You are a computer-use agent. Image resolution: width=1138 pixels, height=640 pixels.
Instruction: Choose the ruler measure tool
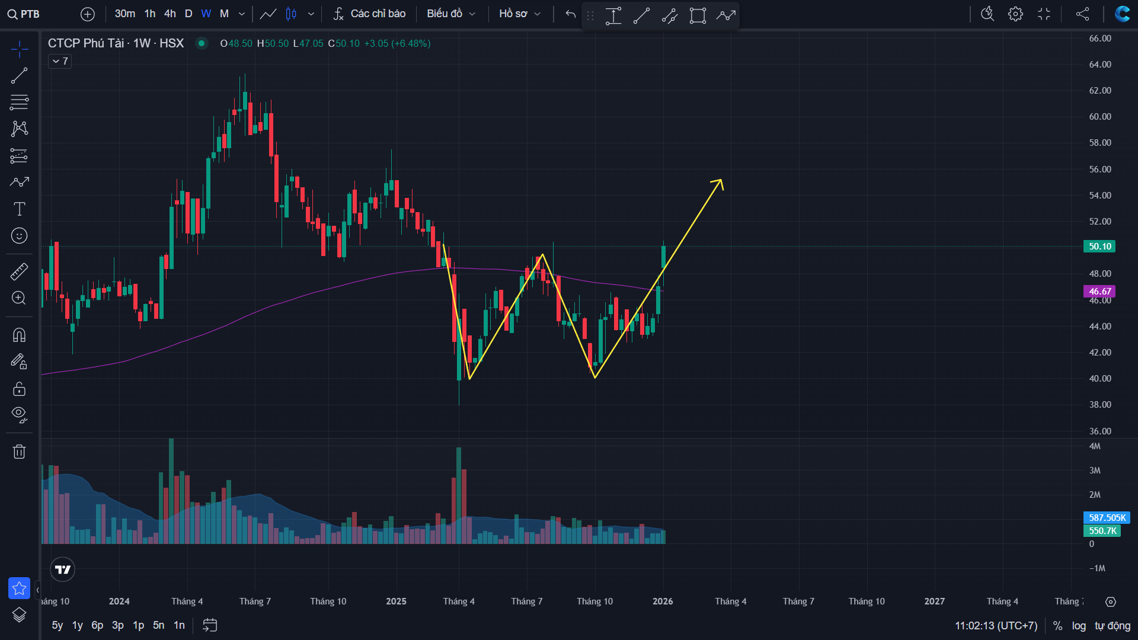point(19,271)
